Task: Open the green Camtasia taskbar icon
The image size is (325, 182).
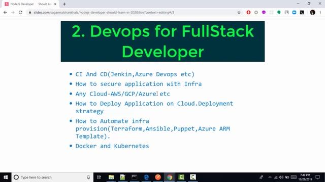Action: pos(181,177)
